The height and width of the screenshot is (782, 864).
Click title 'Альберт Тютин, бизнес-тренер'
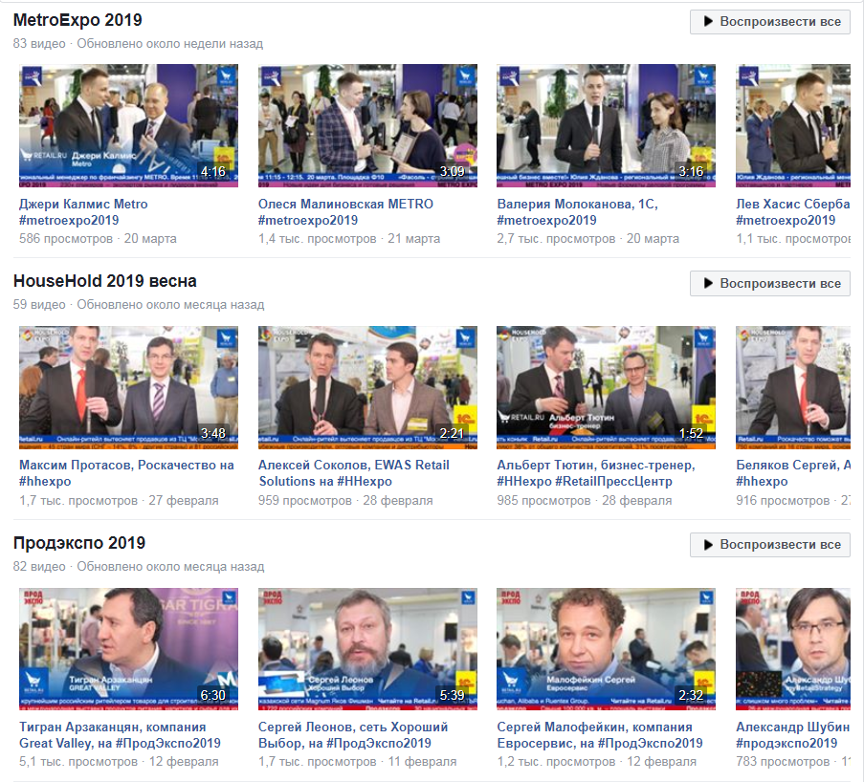596,473
